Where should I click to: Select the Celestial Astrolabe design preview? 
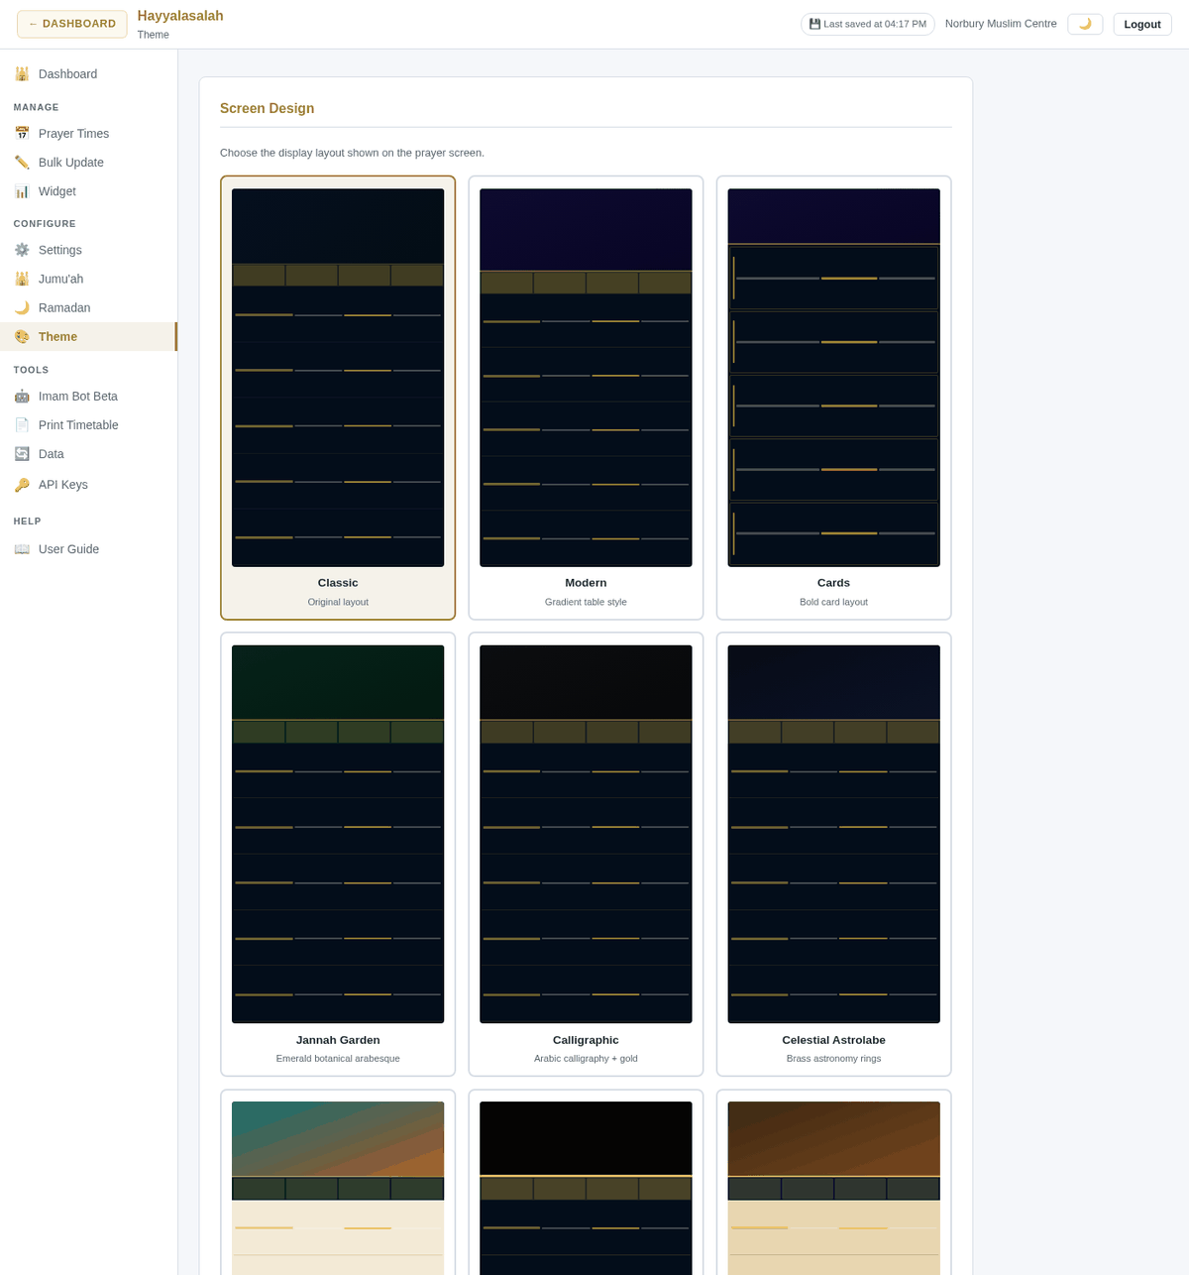point(833,834)
